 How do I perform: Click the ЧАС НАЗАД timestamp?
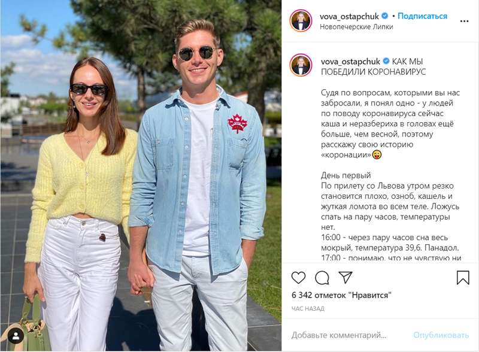308,309
